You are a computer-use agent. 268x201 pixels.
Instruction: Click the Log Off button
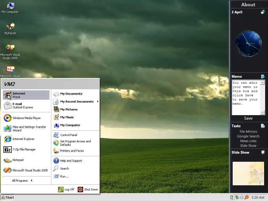[x=66, y=189]
